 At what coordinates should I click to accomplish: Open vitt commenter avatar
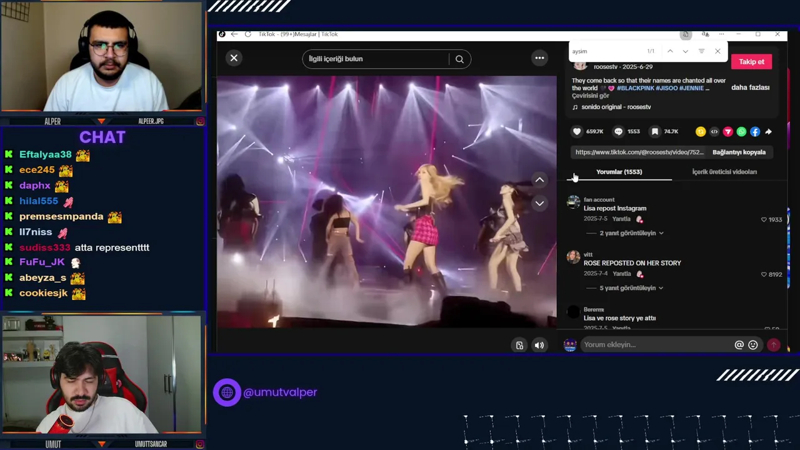click(x=573, y=257)
